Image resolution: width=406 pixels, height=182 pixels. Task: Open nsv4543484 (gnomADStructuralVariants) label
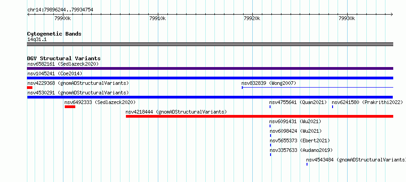pos(356,160)
